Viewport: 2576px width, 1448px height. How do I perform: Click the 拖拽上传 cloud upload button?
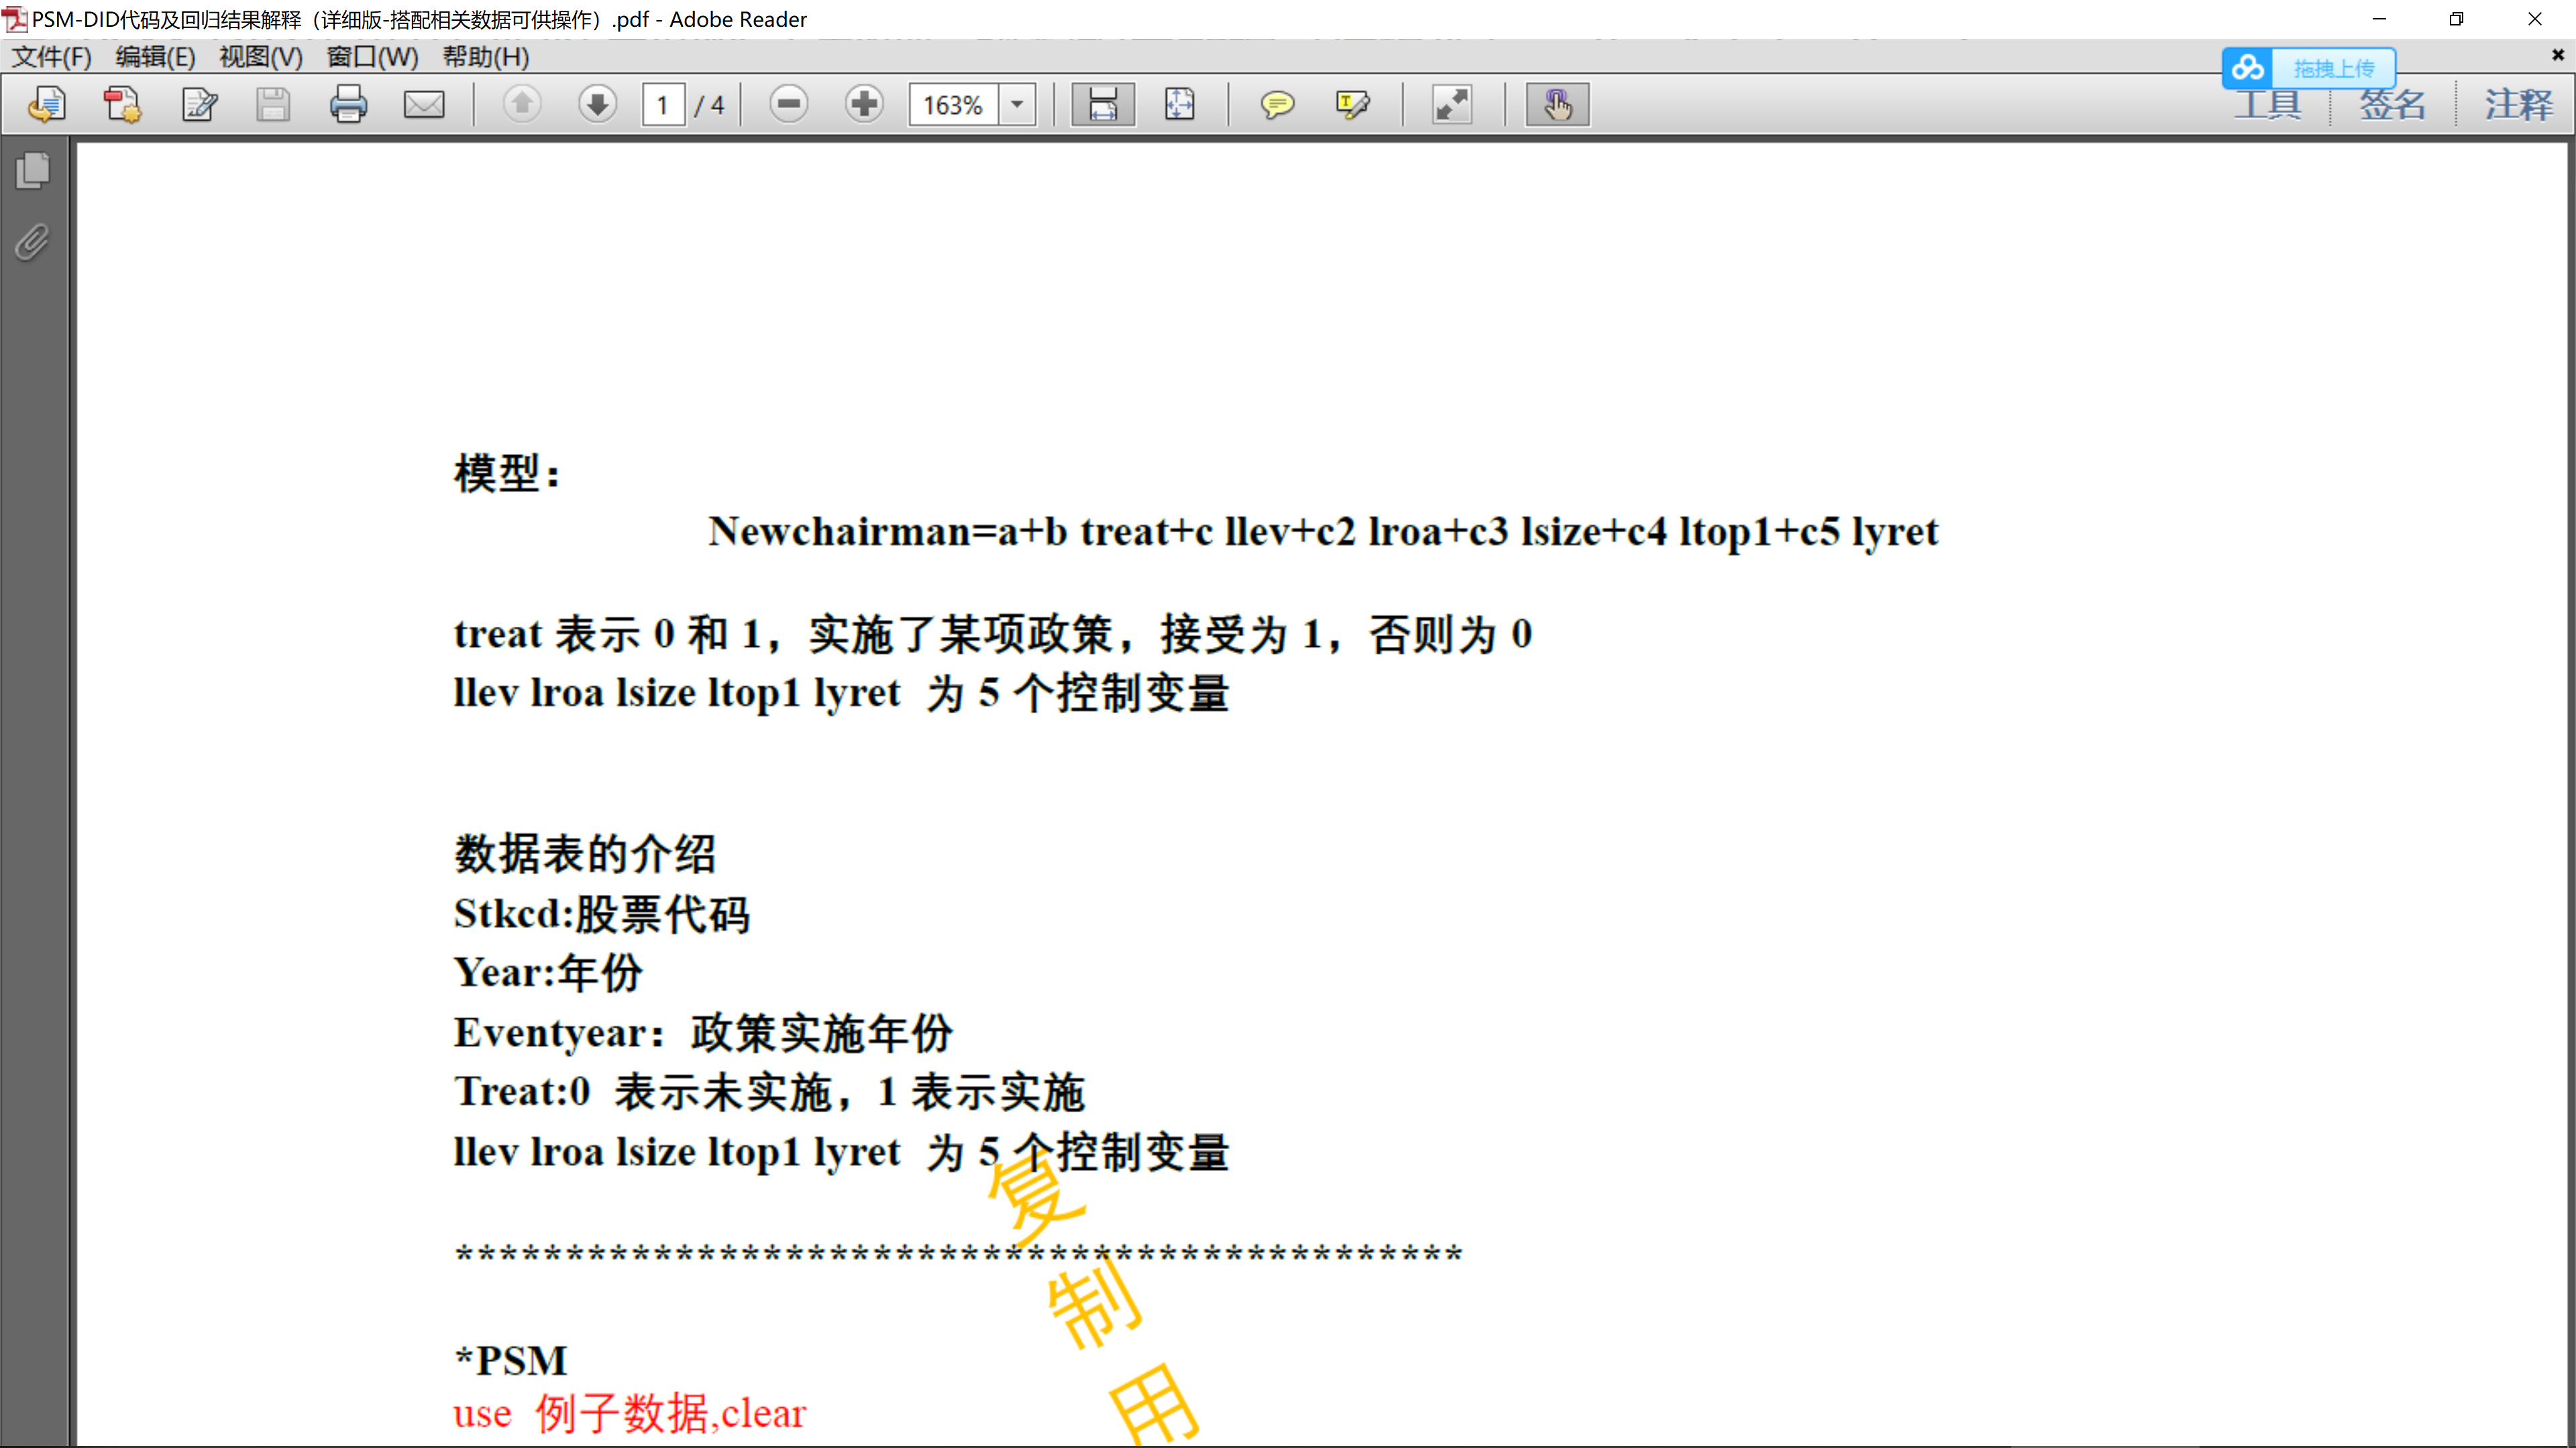[2309, 68]
